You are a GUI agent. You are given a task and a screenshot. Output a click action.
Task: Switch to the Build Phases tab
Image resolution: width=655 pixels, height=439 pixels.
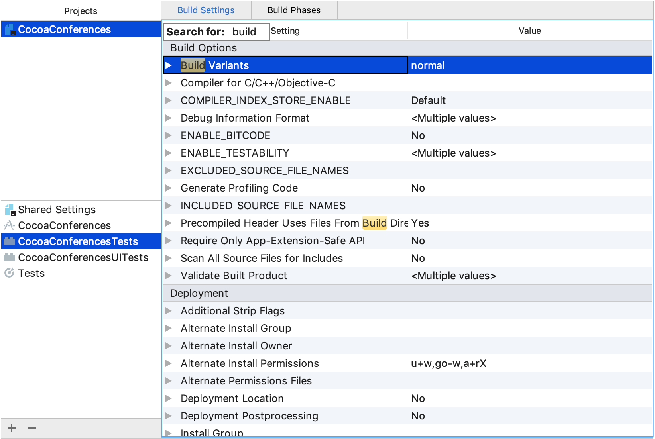294,10
